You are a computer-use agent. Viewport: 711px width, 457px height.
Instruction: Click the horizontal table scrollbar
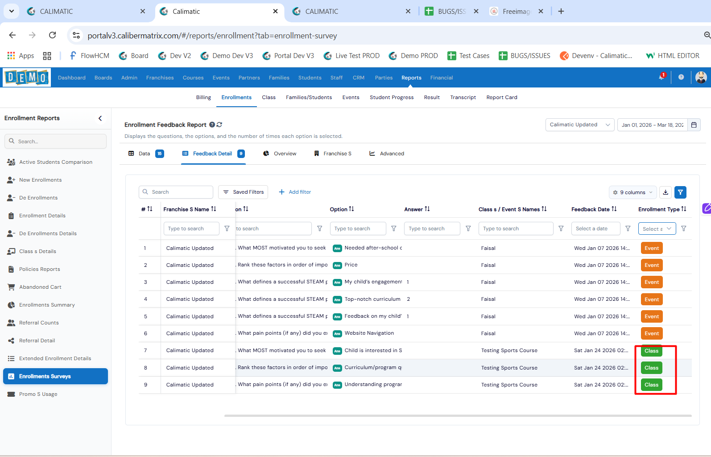coord(458,415)
